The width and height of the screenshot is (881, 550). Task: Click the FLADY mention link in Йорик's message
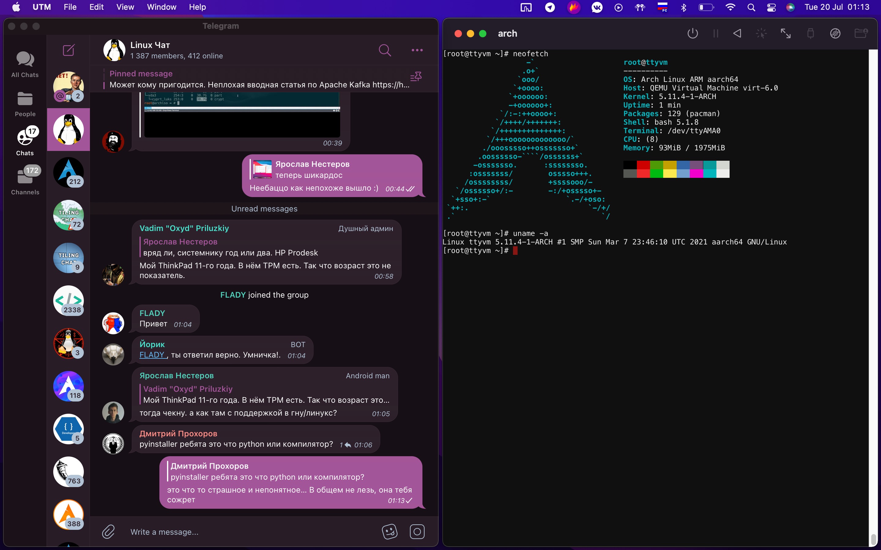click(152, 355)
